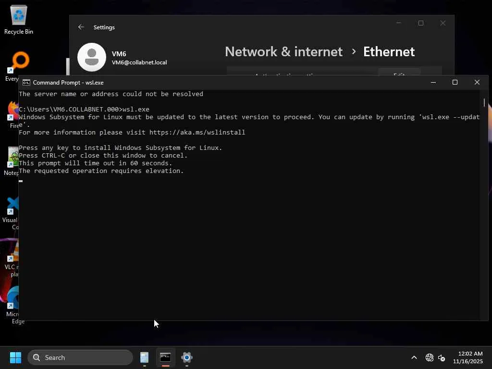Open the Notepad taskbar icon
Screen dimensions: 492x369
[x=144, y=357]
